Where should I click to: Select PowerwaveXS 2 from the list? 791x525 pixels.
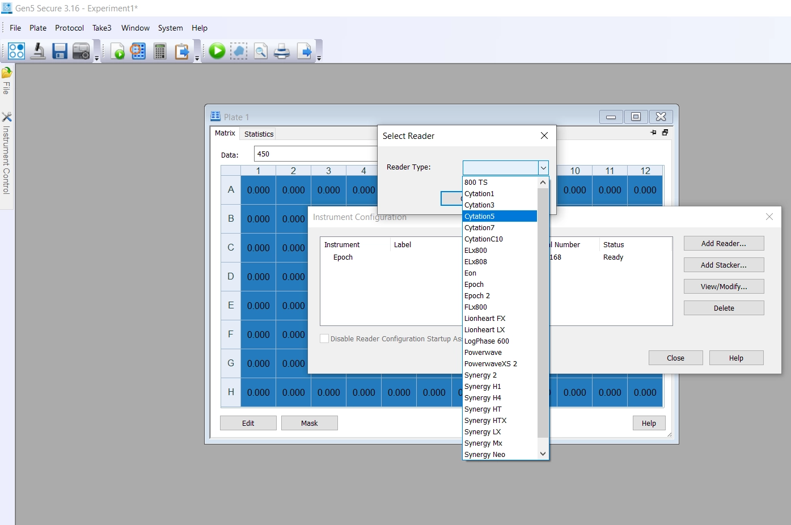point(500,364)
